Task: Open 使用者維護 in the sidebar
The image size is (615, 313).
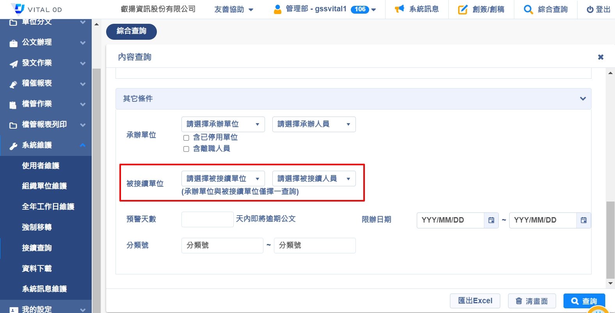Action: [41, 166]
